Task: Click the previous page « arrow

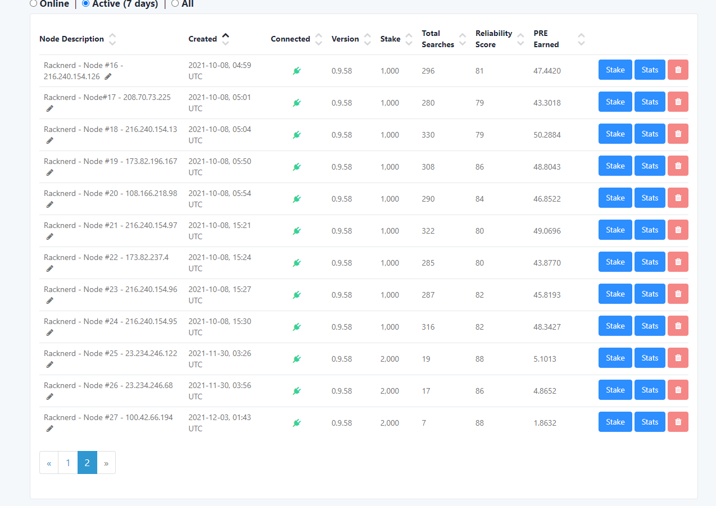Action: point(49,463)
